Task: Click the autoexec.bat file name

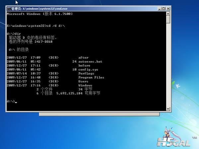Action: pos(90,62)
